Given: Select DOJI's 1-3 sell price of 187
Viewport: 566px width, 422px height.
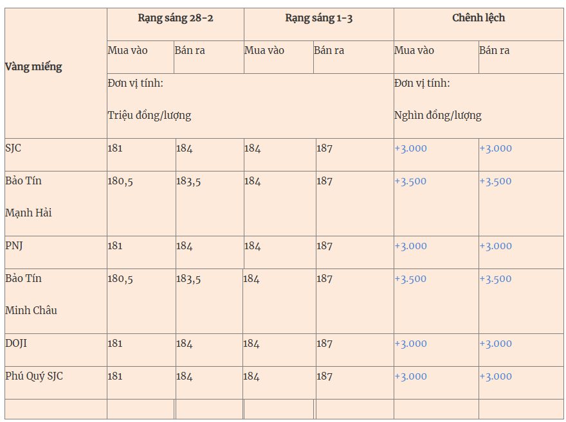Looking at the screenshot, I should coord(324,344).
